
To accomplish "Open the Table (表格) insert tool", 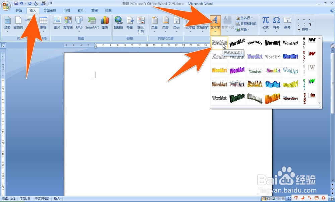I will [x=43, y=24].
